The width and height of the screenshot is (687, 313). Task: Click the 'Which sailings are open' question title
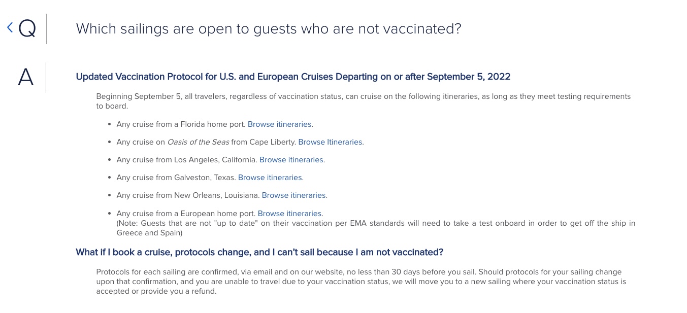pyautogui.click(x=269, y=29)
